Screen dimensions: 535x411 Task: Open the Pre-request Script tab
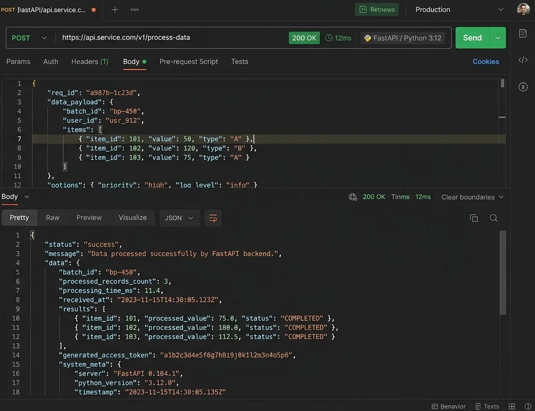(x=189, y=62)
